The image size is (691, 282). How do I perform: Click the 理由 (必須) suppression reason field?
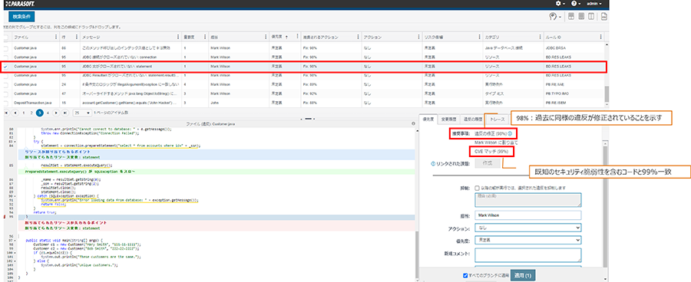pyautogui.click(x=528, y=200)
